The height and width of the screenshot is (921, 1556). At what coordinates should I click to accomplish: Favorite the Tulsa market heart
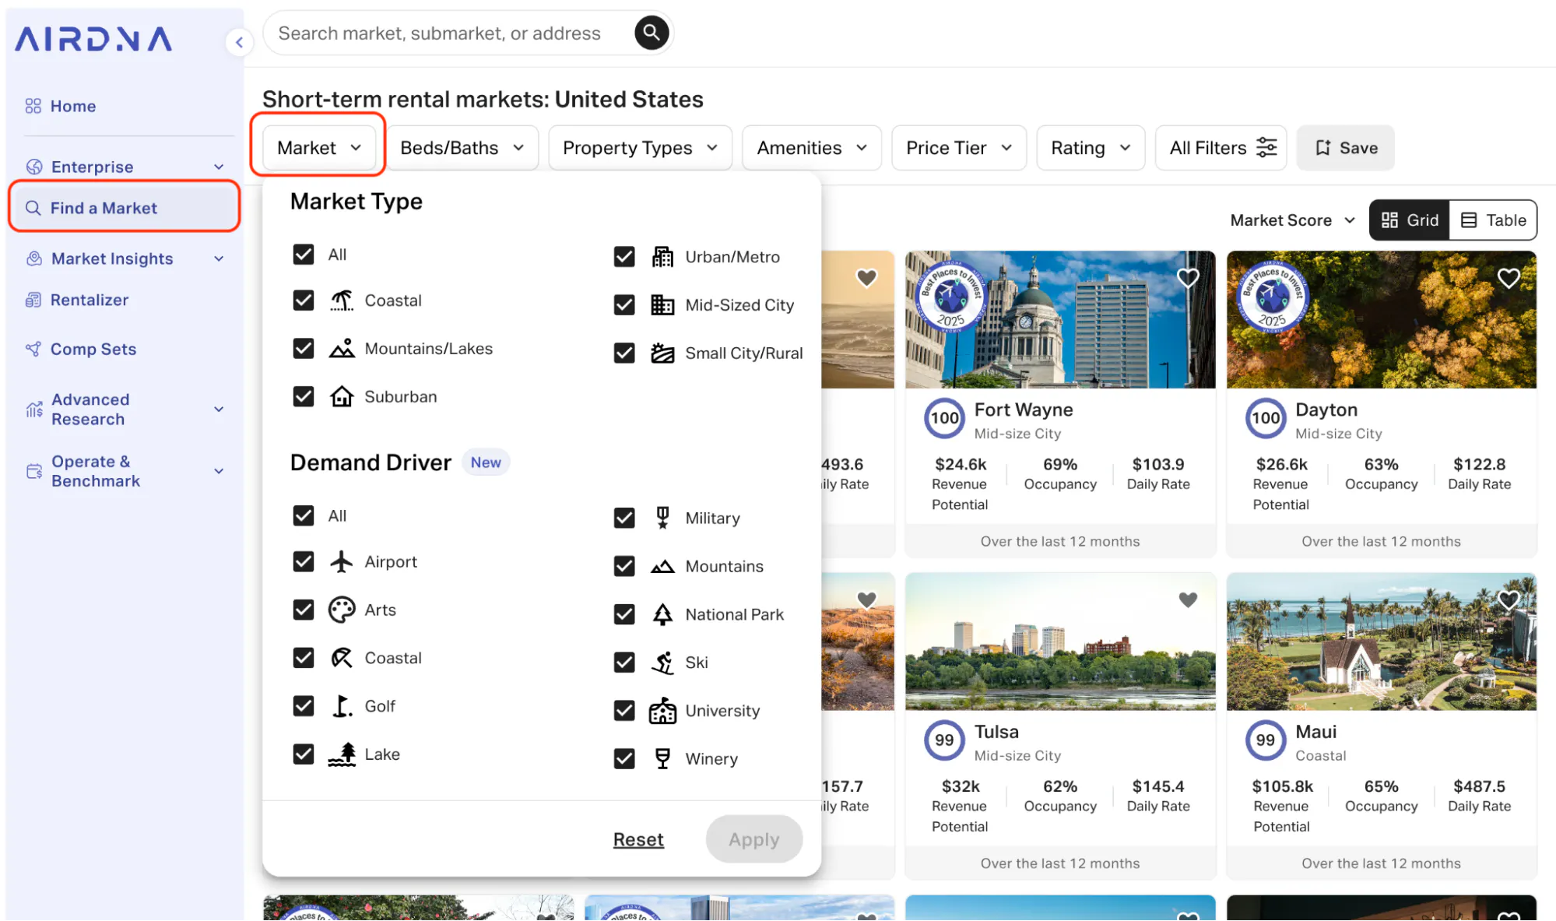pyautogui.click(x=1187, y=599)
